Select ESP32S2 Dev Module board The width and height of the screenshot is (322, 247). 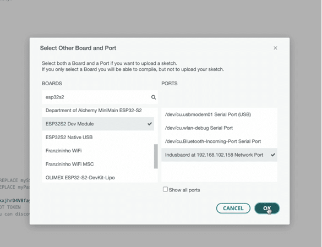click(x=98, y=124)
